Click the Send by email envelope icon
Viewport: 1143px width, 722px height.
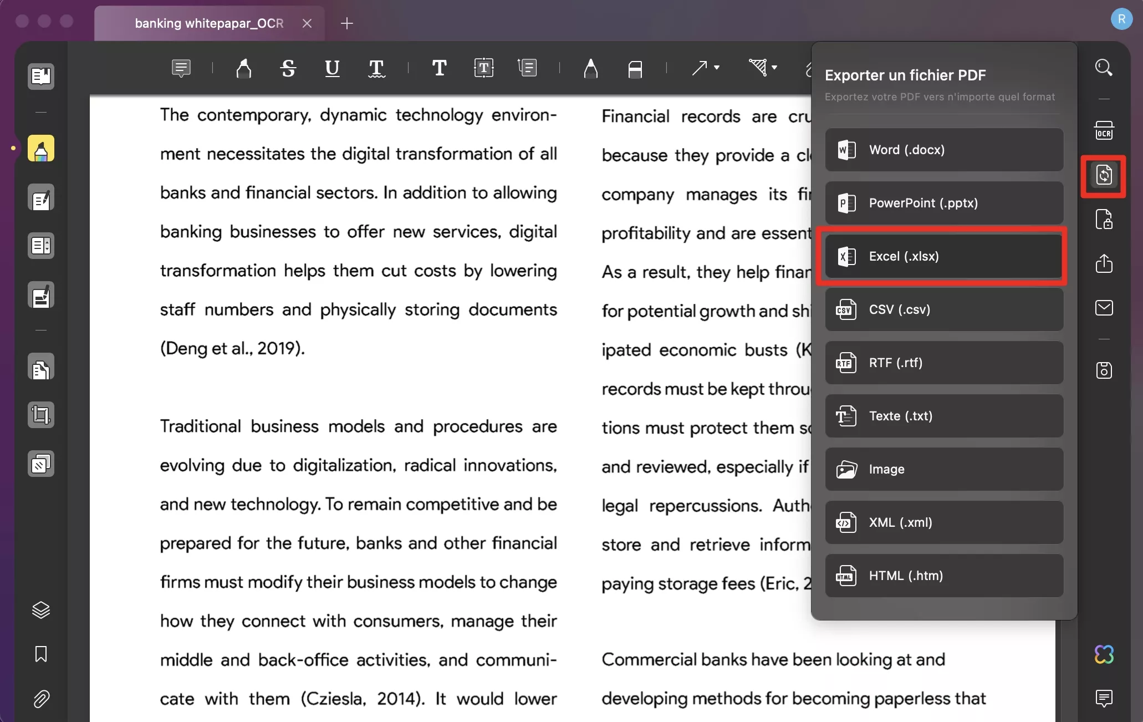pos(1104,308)
